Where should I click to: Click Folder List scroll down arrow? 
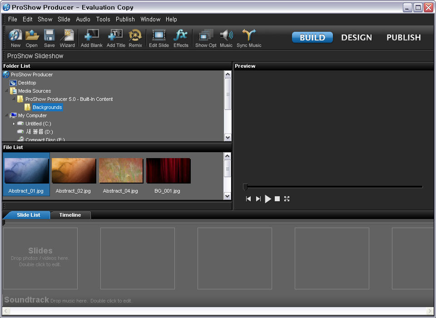click(x=228, y=138)
